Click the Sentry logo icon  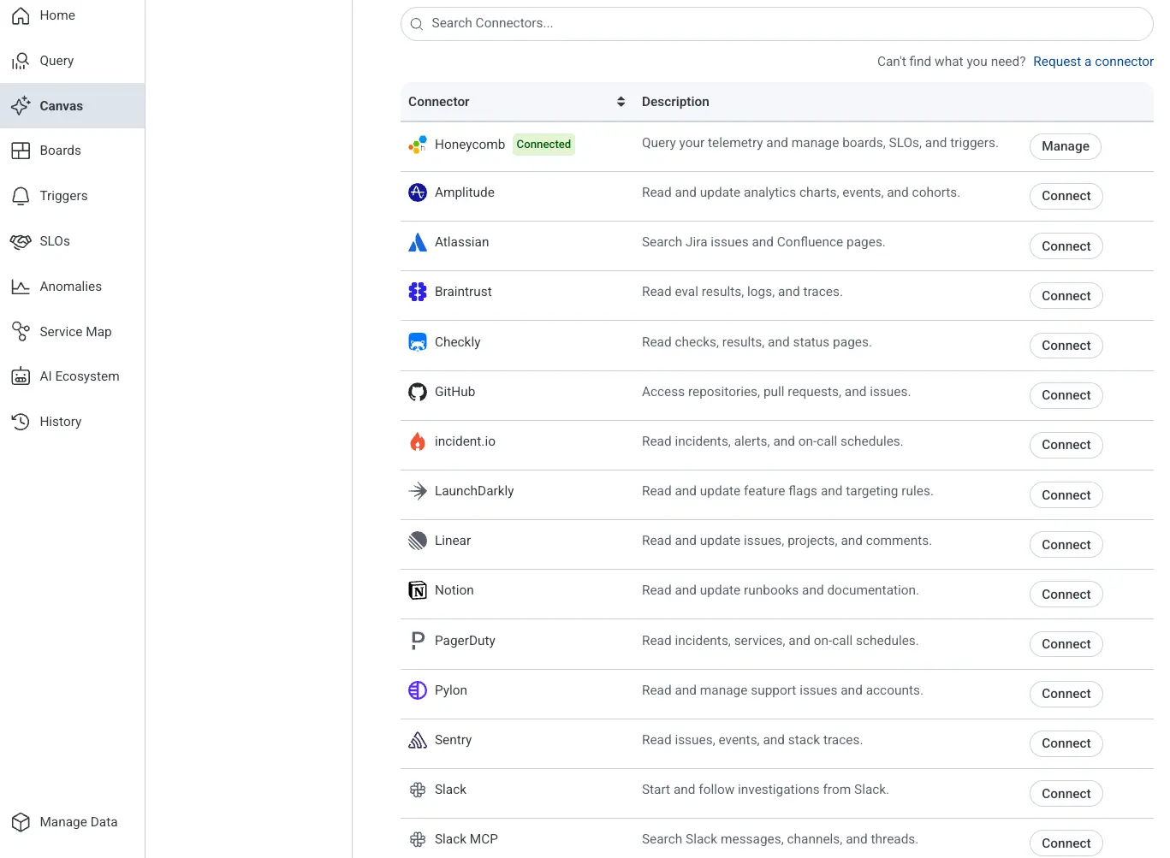[x=418, y=740]
